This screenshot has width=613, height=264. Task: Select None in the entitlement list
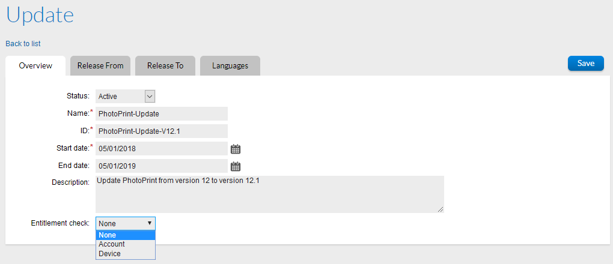[125, 235]
